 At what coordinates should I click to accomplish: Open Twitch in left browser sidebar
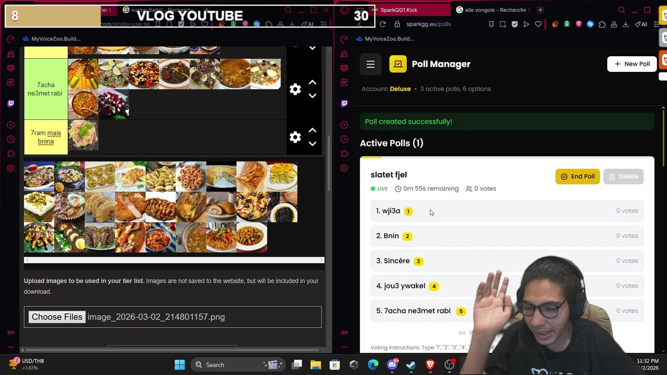click(11, 104)
